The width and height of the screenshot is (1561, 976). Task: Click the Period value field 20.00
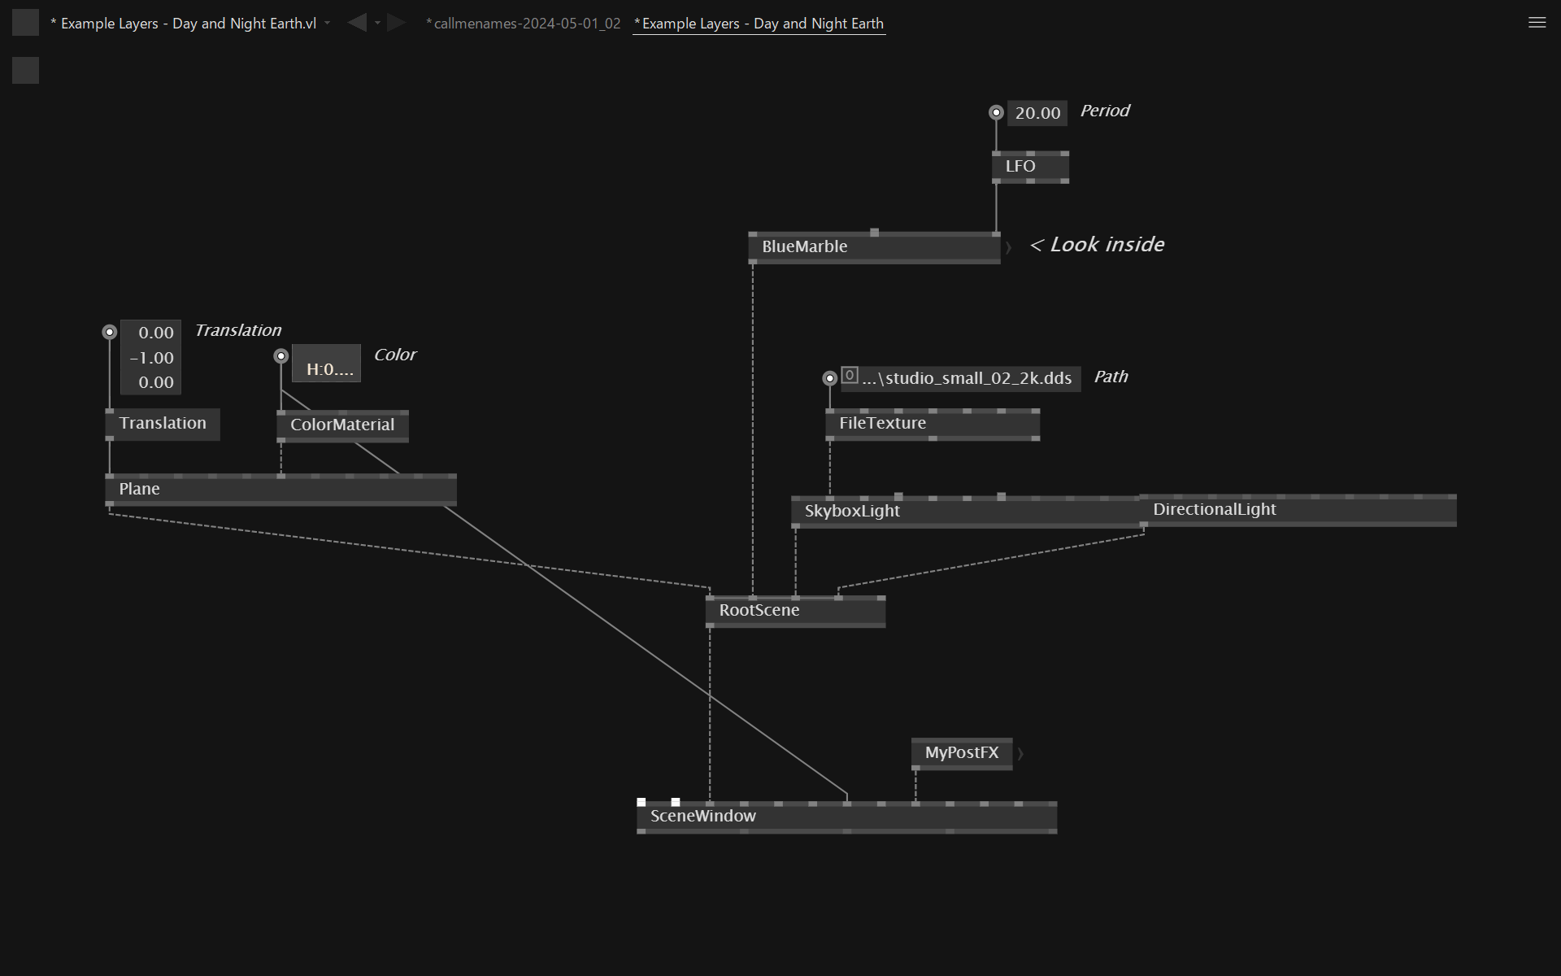tap(1037, 113)
